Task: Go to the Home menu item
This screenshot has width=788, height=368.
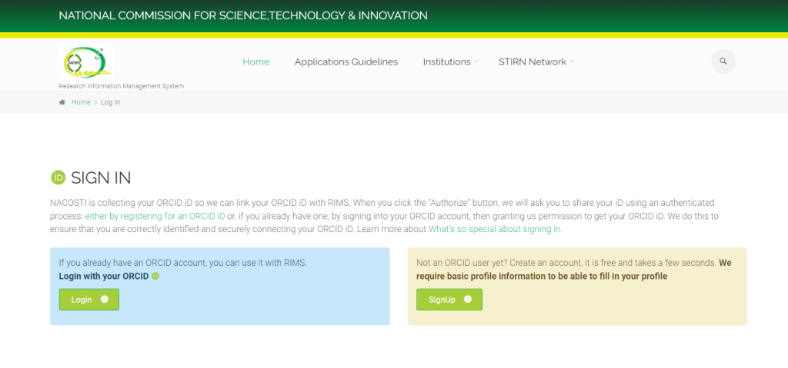Action: point(256,61)
